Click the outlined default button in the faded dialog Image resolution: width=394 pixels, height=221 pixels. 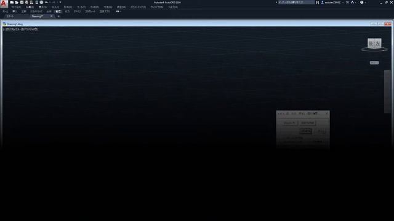[x=306, y=131]
